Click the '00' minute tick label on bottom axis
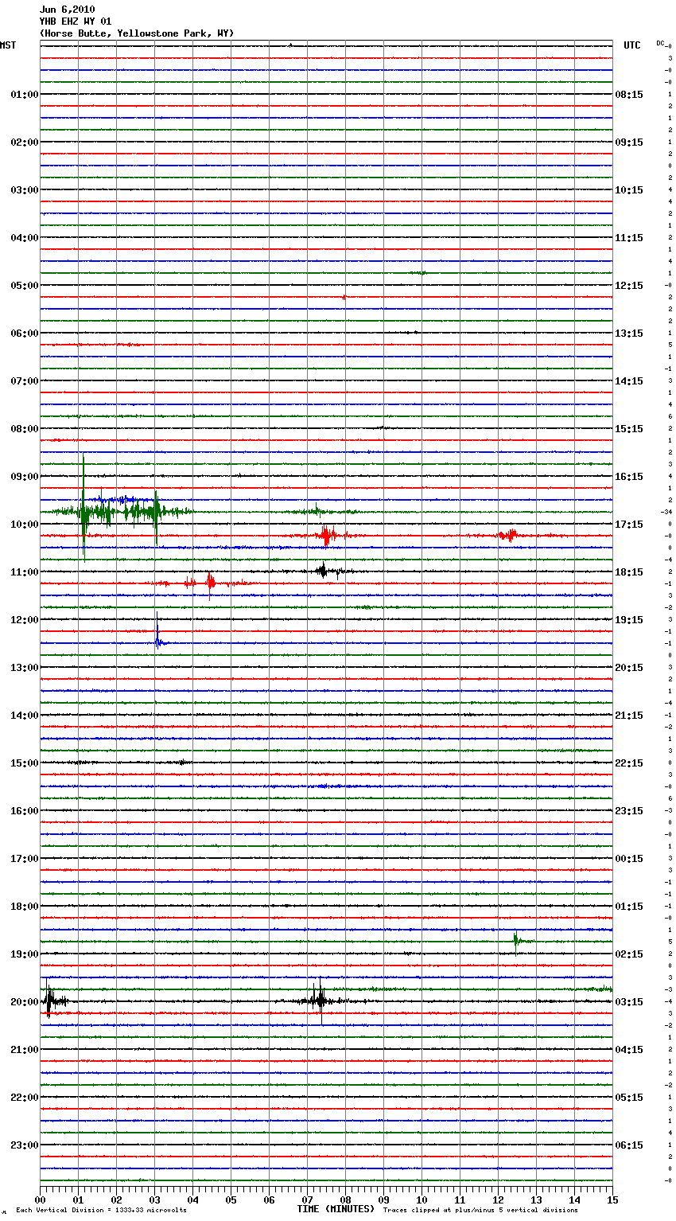This screenshot has width=676, height=1221. click(40, 1200)
